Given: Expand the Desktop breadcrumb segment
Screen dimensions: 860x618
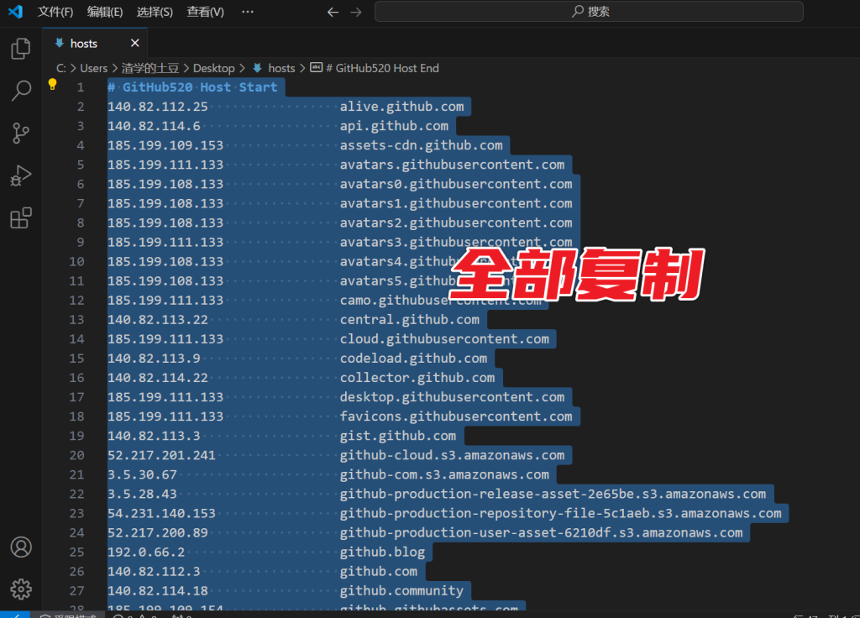Looking at the screenshot, I should click(214, 68).
